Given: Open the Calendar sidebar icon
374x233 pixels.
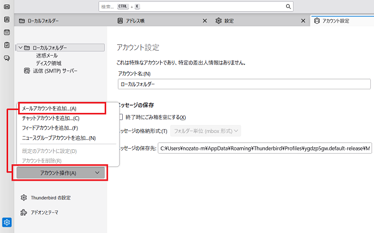Looking at the screenshot, I should [x=7, y=32].
